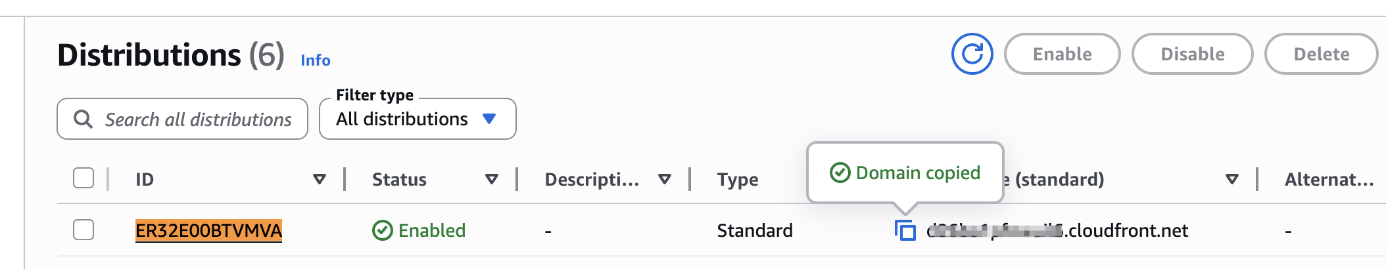Sort by the Description column arrow
This screenshot has width=1386, height=269.
(665, 179)
